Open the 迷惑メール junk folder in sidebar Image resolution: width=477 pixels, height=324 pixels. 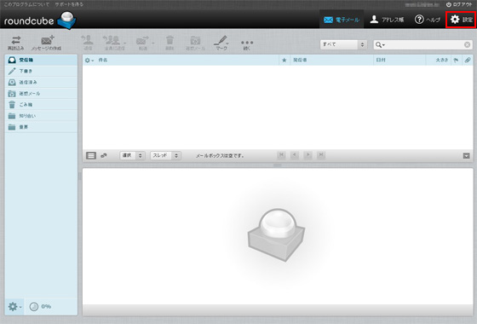(x=41, y=94)
